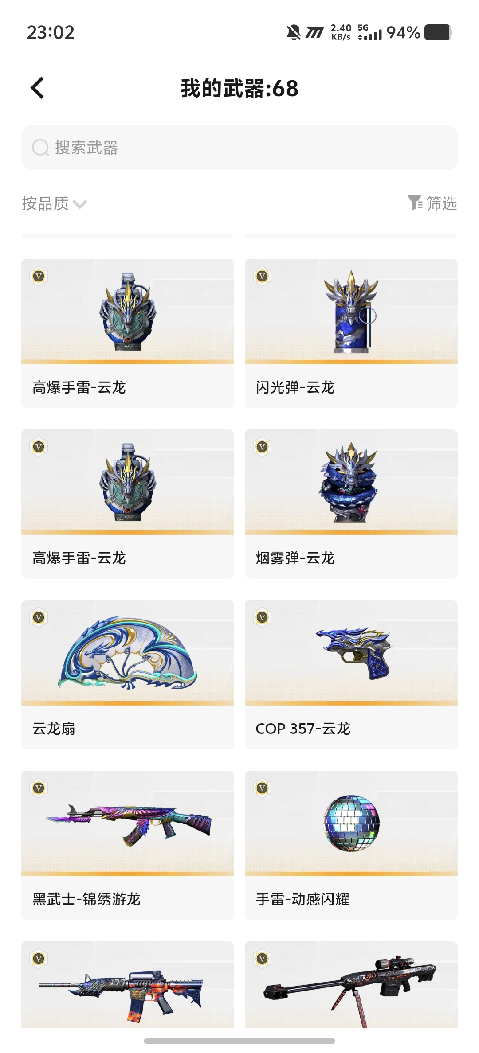Tap V badge on 黑武士-锦绣游龙 card
Viewport: 479px width, 1053px height.
(x=39, y=788)
